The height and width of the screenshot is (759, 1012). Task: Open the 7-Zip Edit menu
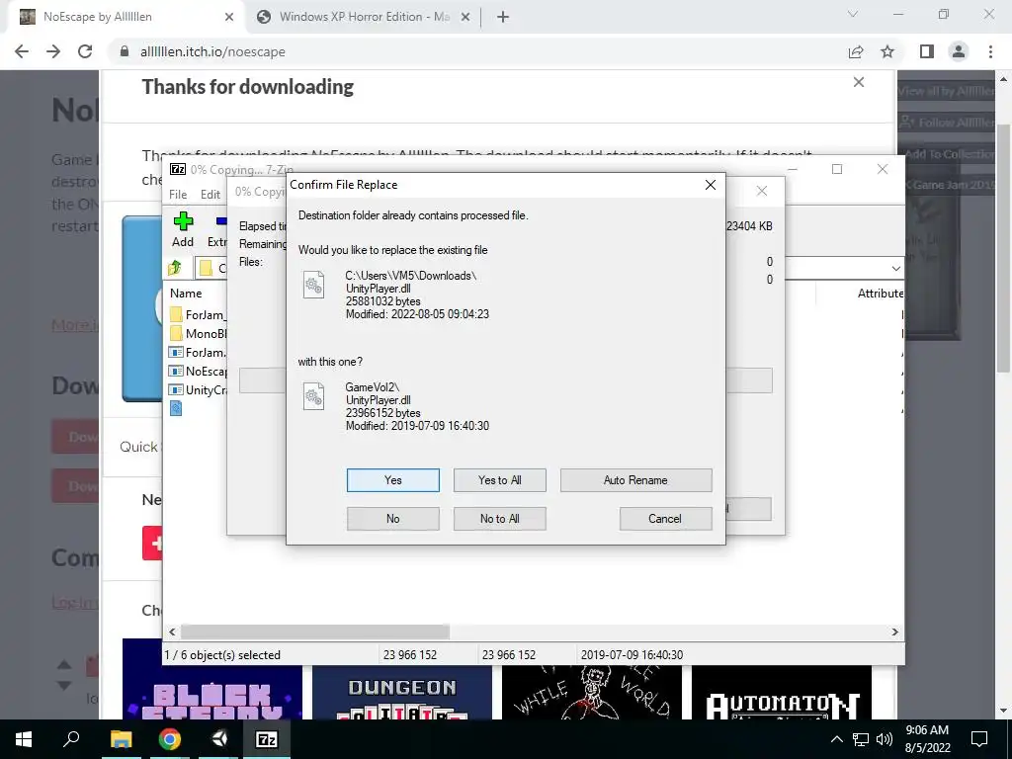pos(211,195)
